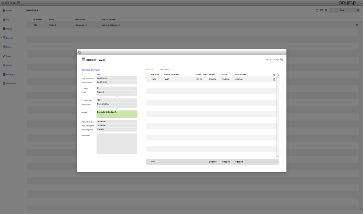
Task: Click the ID field containing 200
Action: [117, 75]
